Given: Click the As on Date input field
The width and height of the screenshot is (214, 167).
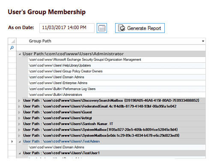Looking at the screenshot, I should [67, 28].
